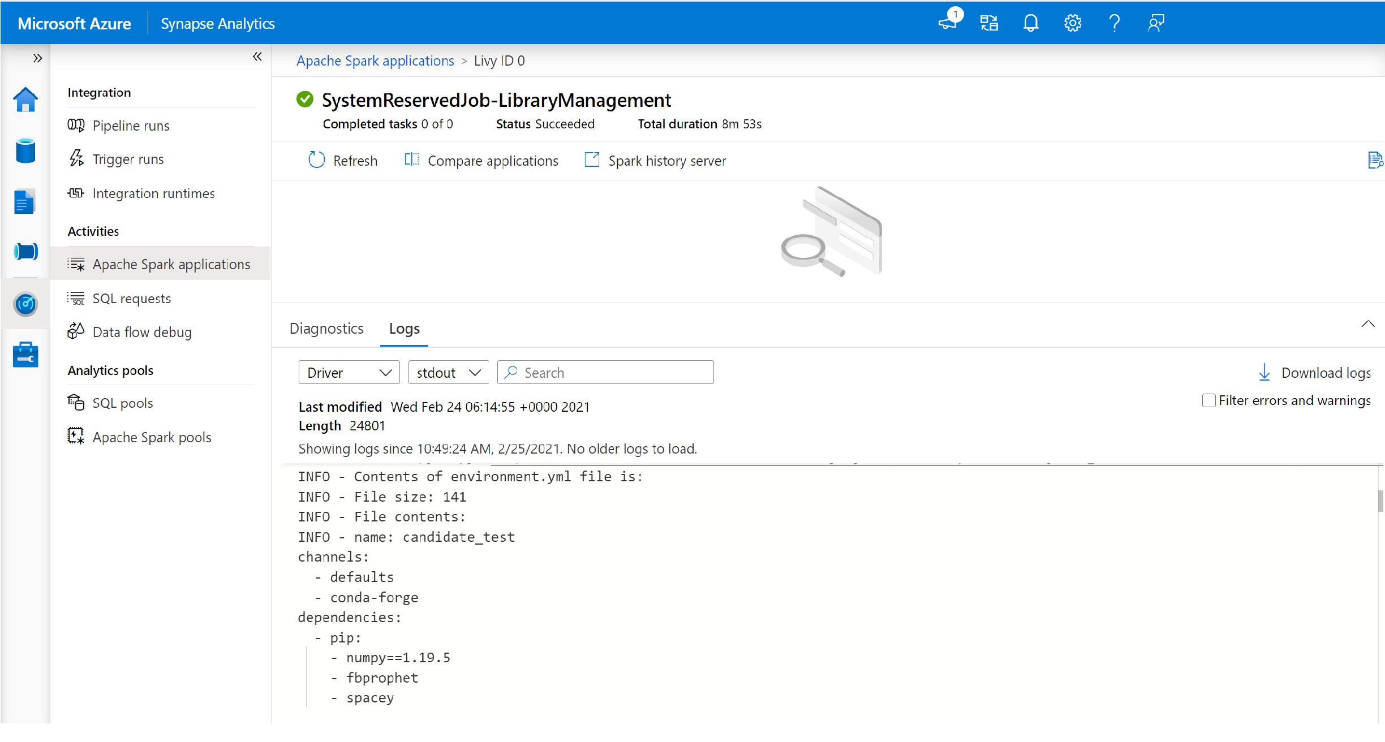Viewport: 1385px width, 742px height.
Task: Click the Trigger runs icon
Action: click(x=76, y=158)
